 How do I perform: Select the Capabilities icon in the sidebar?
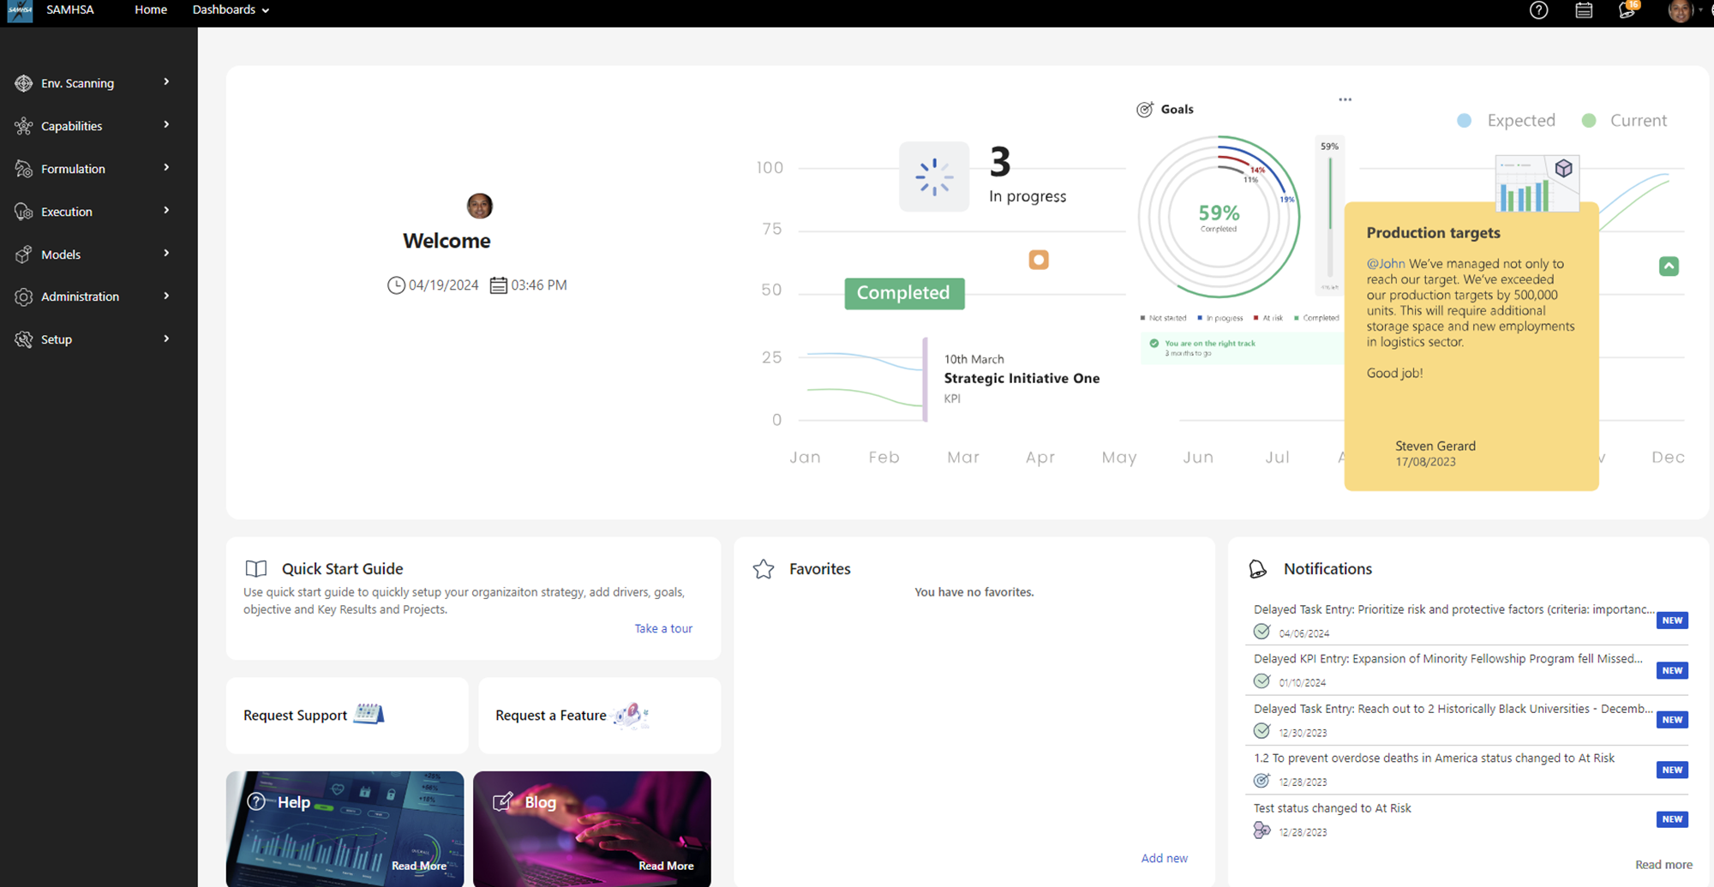pyautogui.click(x=23, y=125)
